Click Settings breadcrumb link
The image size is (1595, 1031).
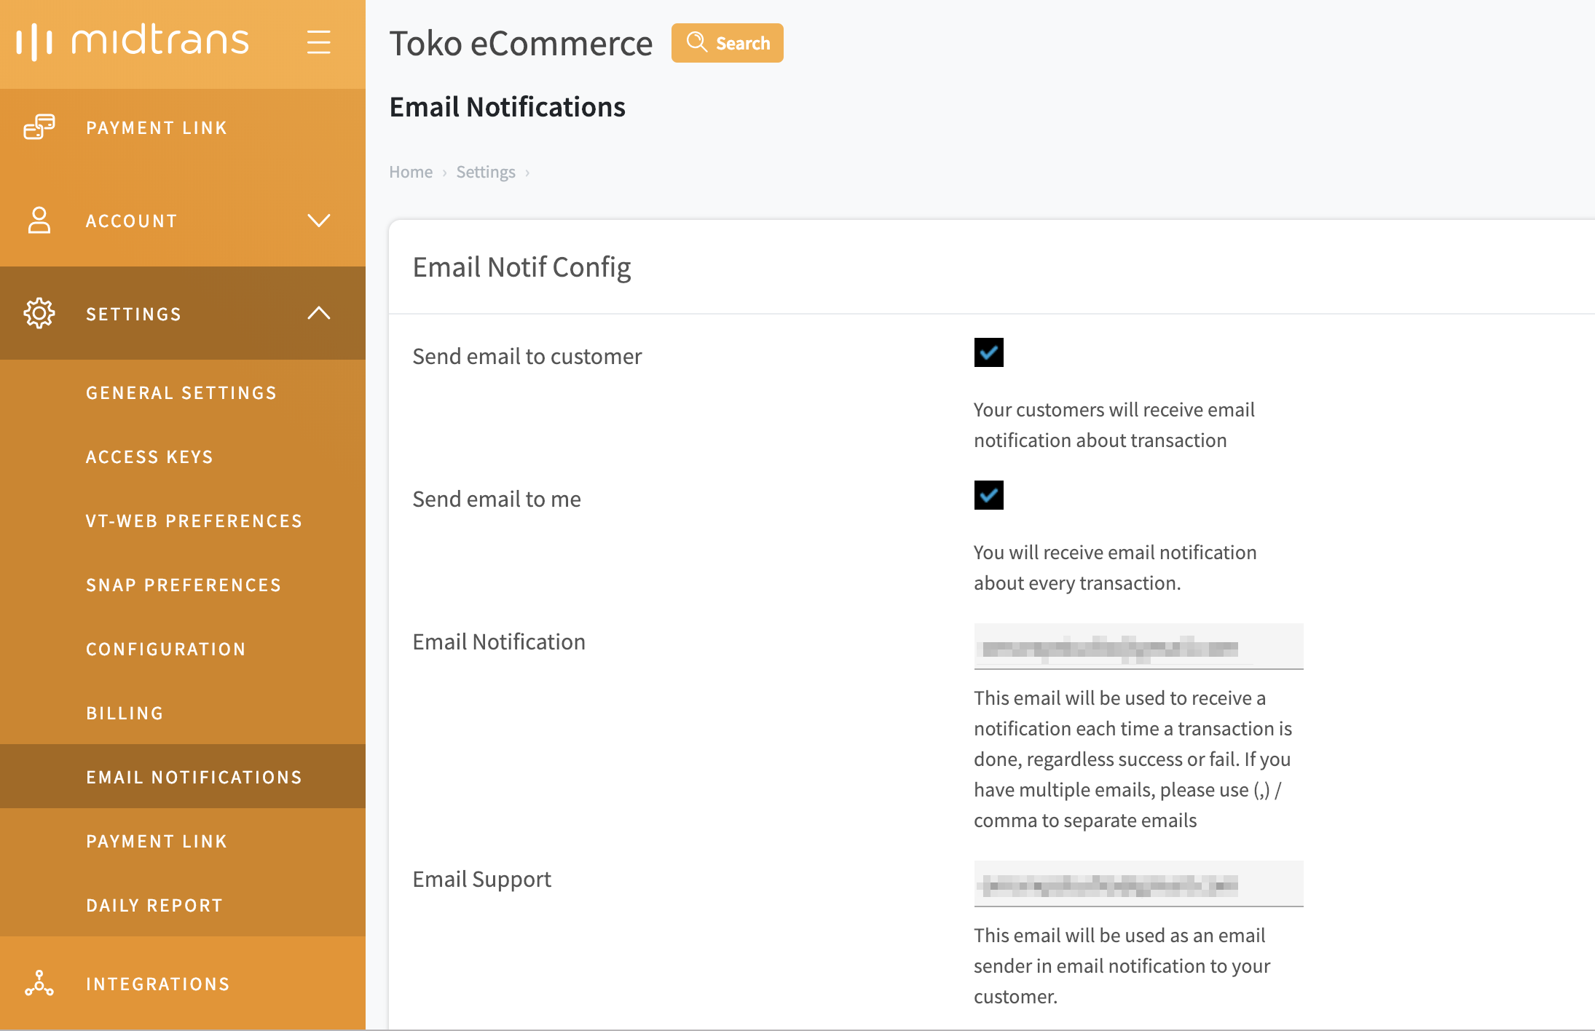click(486, 173)
